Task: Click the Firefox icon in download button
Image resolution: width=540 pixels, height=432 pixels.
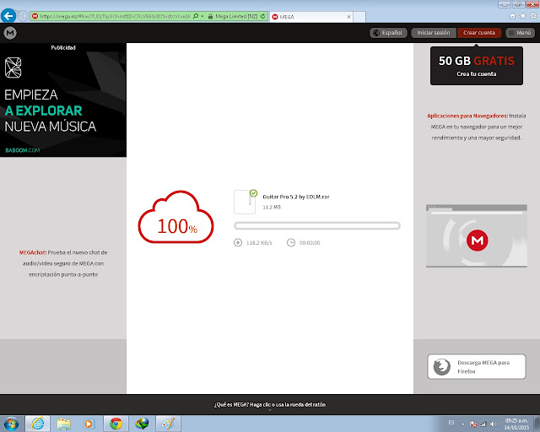Action: pyautogui.click(x=441, y=367)
